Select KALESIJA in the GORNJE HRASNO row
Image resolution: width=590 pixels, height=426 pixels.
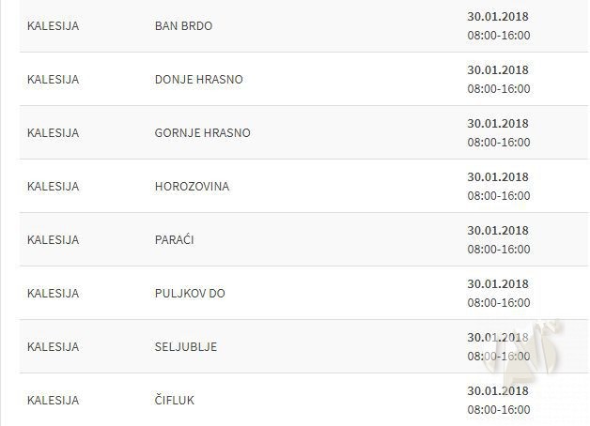click(53, 132)
